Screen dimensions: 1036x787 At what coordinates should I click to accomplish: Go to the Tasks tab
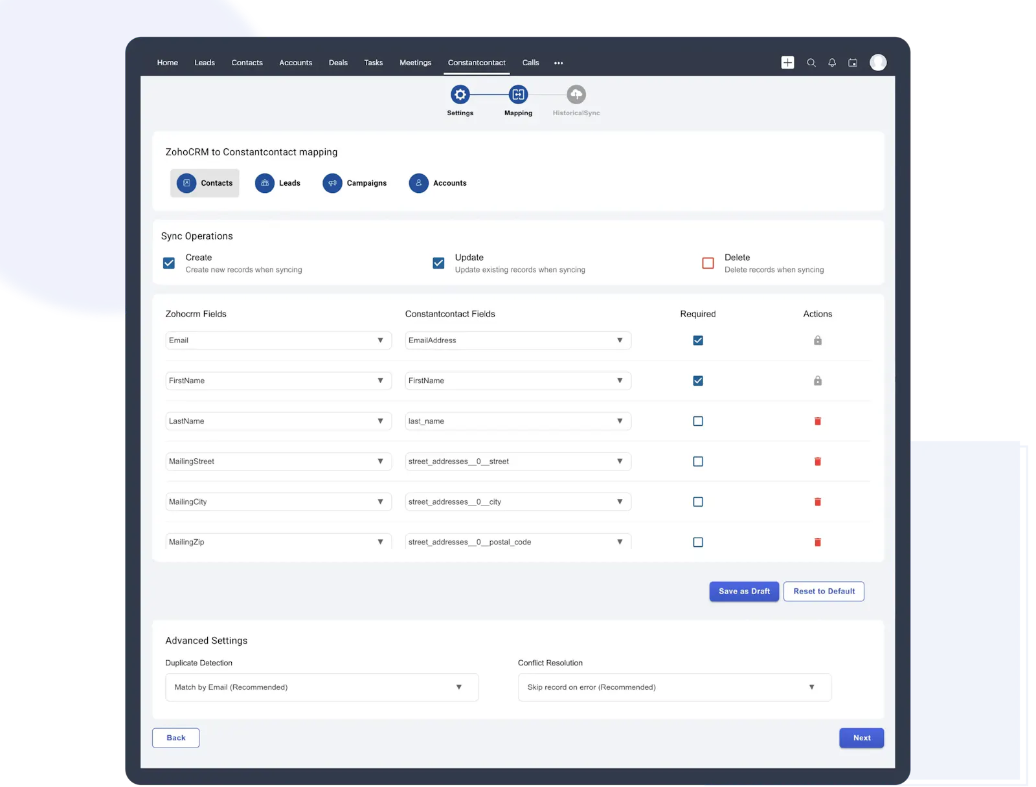coord(374,63)
